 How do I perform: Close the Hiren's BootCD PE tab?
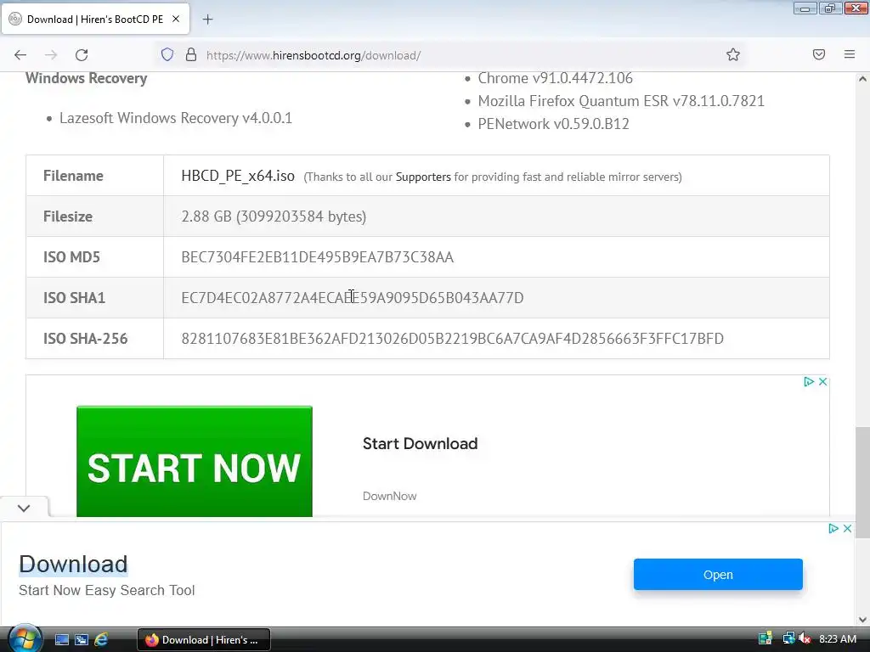tap(176, 19)
